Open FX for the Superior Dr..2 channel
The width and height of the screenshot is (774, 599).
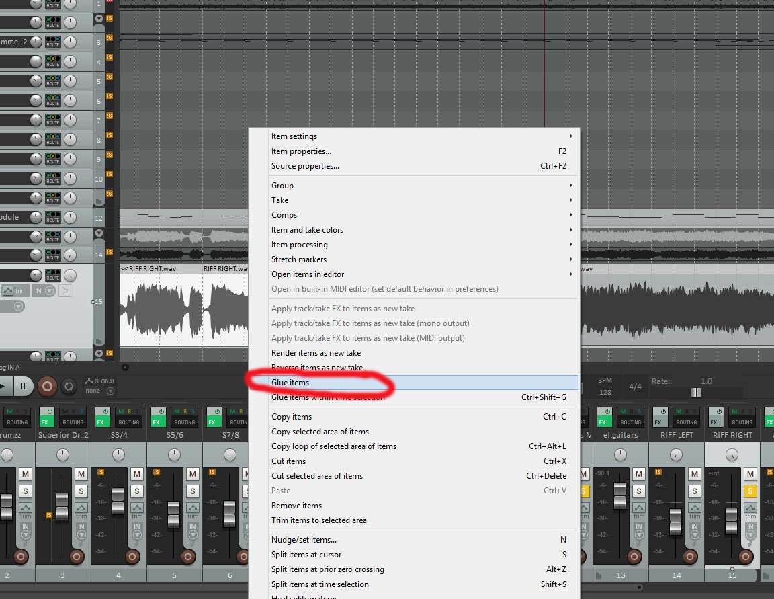point(46,422)
